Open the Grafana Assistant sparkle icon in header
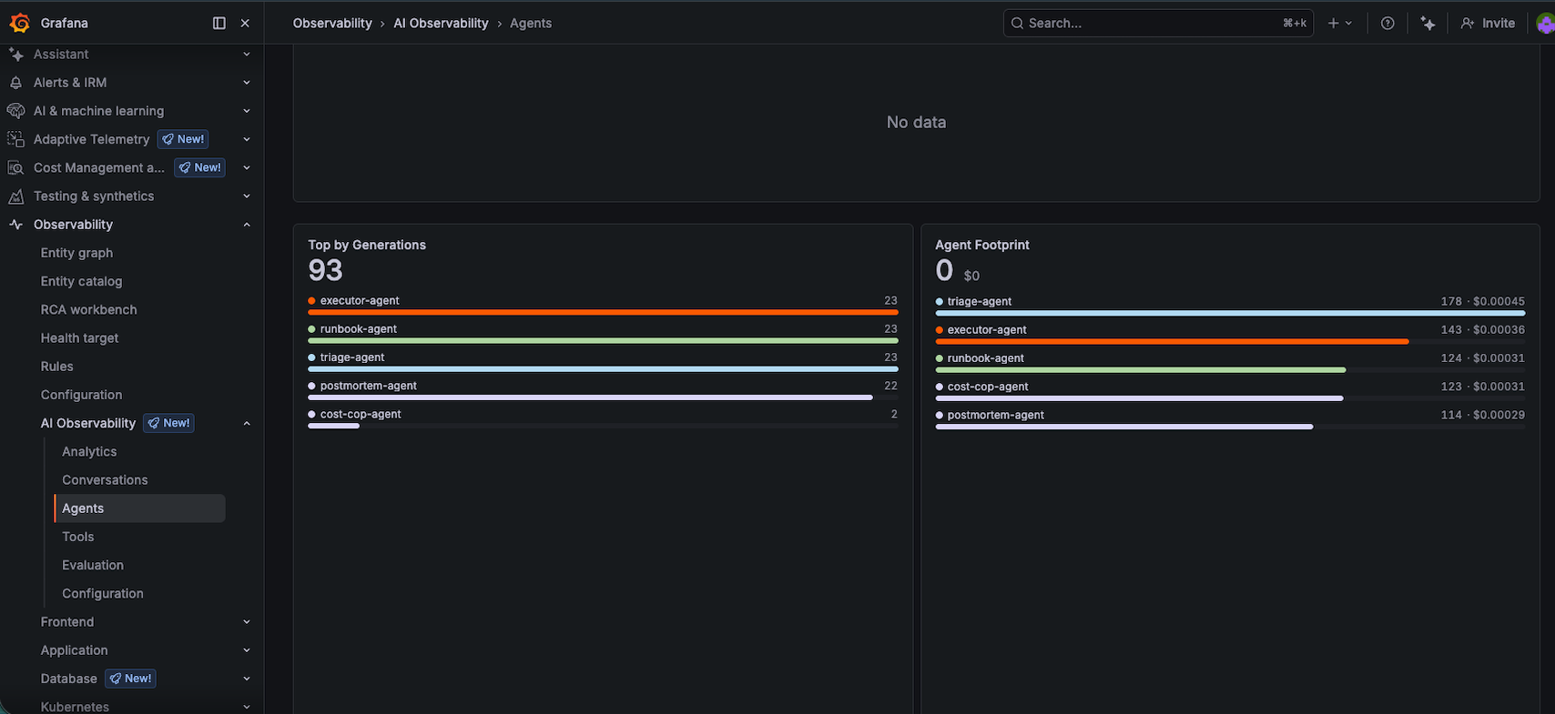Viewport: 1555px width, 714px height. [1428, 23]
